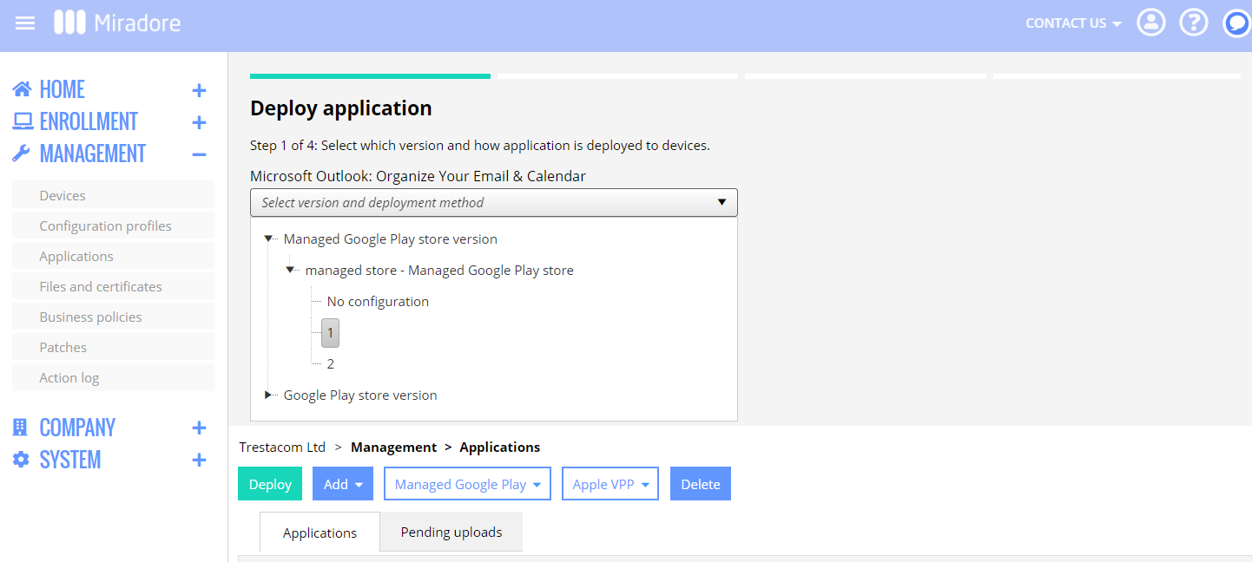Click the Home house icon
This screenshot has width=1252, height=562.
pos(22,89)
